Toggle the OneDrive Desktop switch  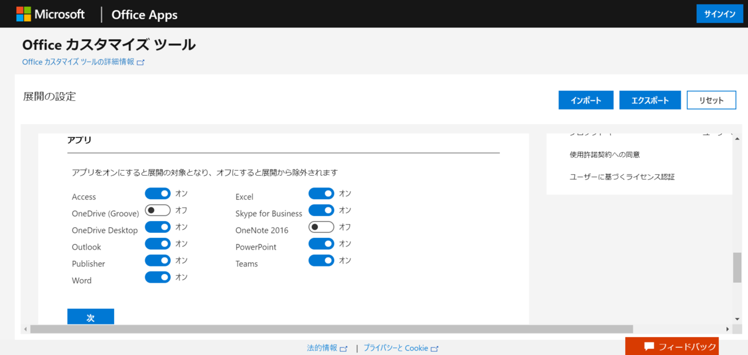[x=158, y=227]
